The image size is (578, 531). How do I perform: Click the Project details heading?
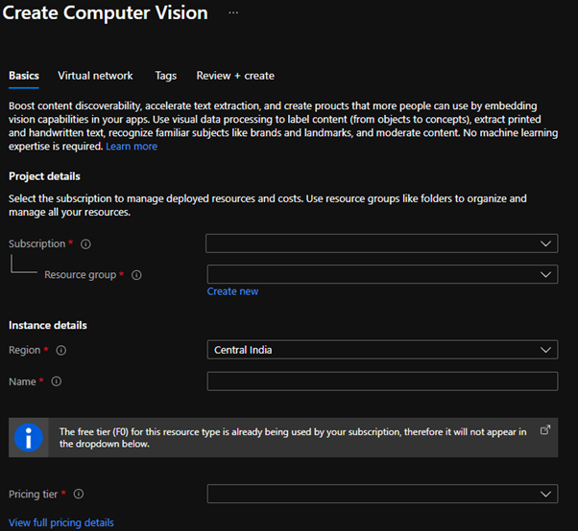click(x=44, y=176)
